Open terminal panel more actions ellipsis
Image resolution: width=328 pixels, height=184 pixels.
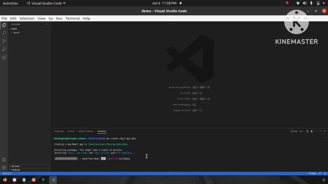pyautogui.click(x=316, y=131)
